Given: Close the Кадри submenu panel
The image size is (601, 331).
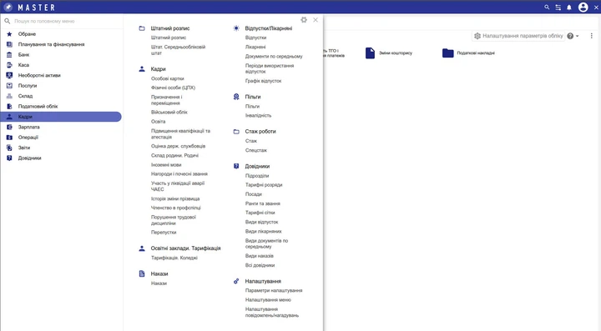Looking at the screenshot, I should point(316,20).
